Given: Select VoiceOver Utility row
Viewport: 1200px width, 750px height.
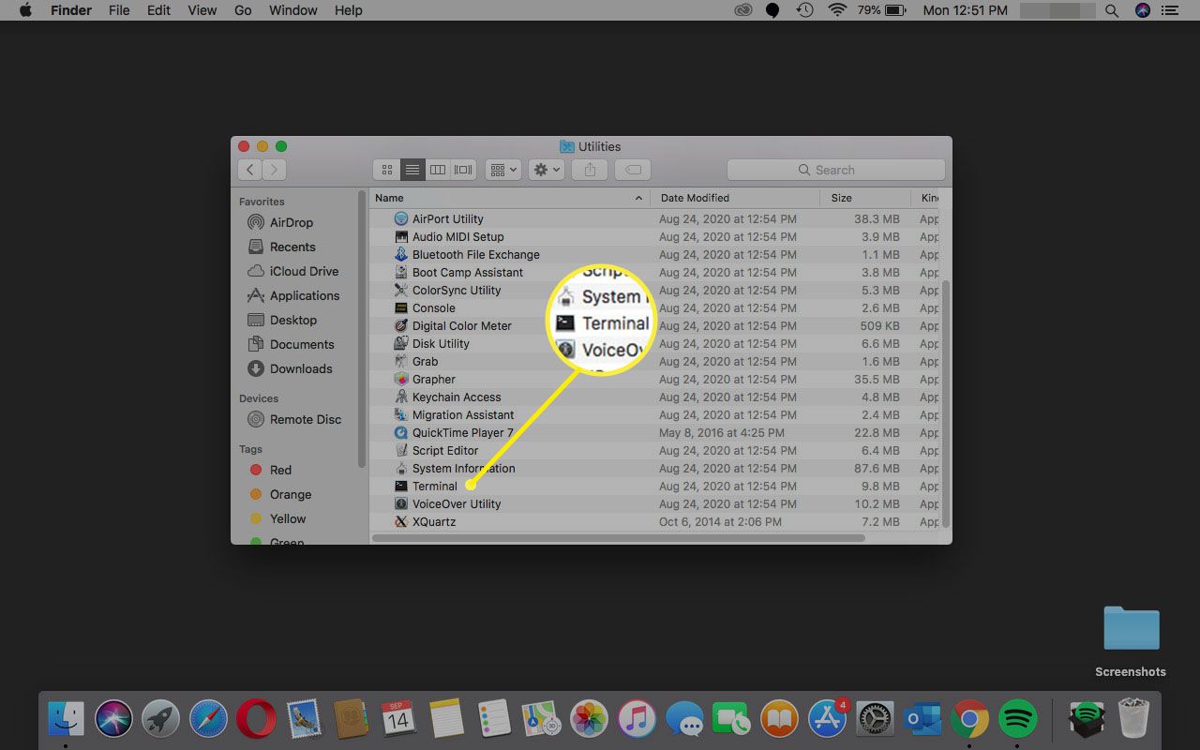Looking at the screenshot, I should [x=654, y=504].
